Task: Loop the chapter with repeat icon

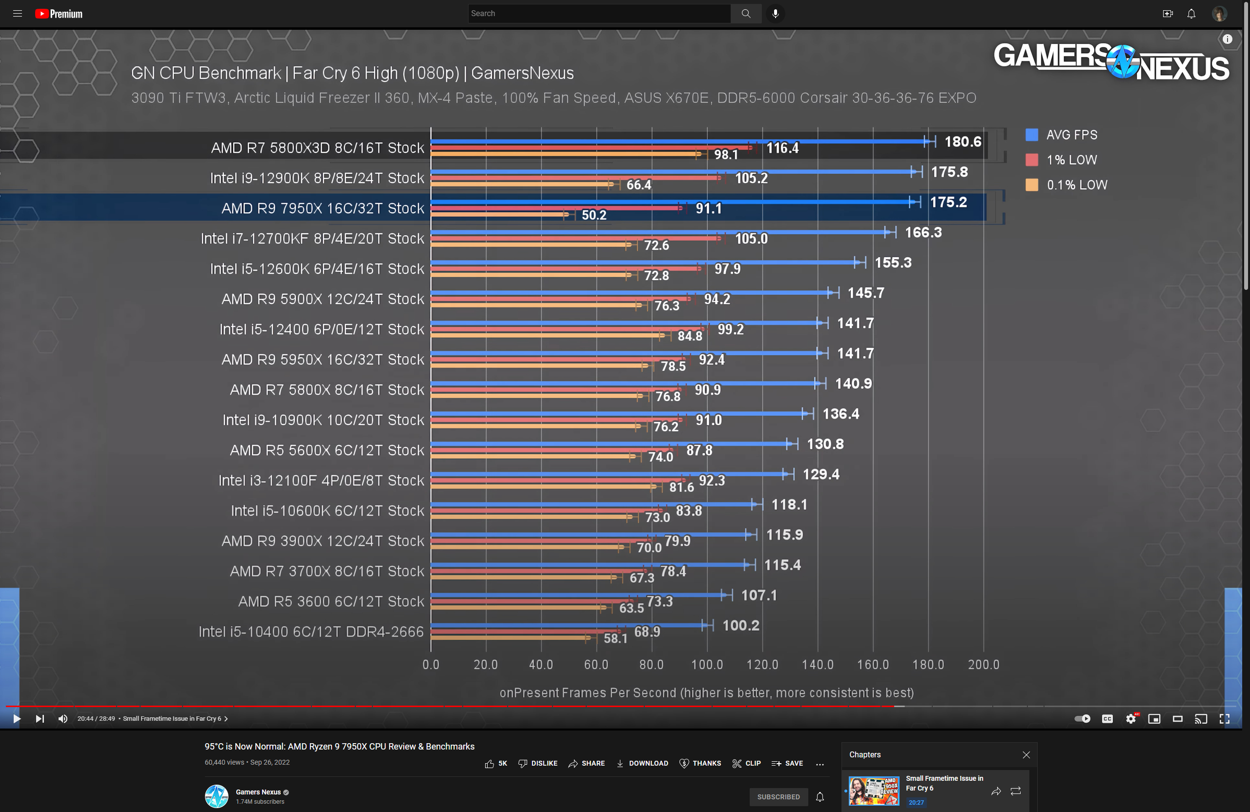Action: pos(1016,791)
